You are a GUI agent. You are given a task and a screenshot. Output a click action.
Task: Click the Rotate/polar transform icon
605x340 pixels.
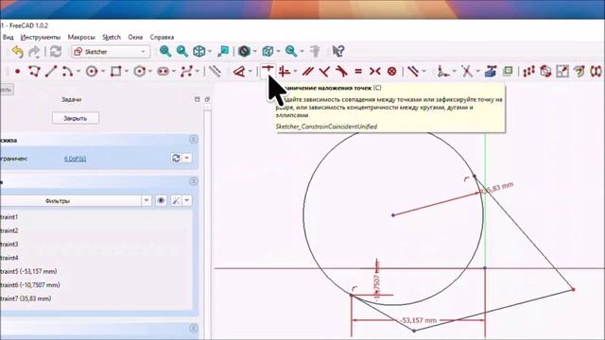tap(545, 72)
